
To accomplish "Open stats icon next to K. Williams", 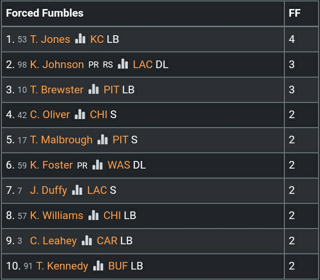I will (x=93, y=215).
